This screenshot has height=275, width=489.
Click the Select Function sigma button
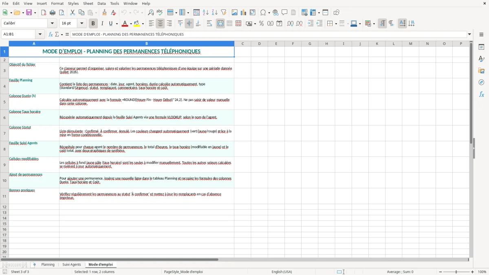pyautogui.click(x=57, y=34)
